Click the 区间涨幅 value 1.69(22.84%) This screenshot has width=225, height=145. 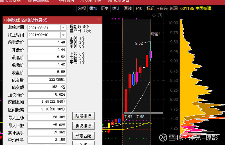coord(47,102)
